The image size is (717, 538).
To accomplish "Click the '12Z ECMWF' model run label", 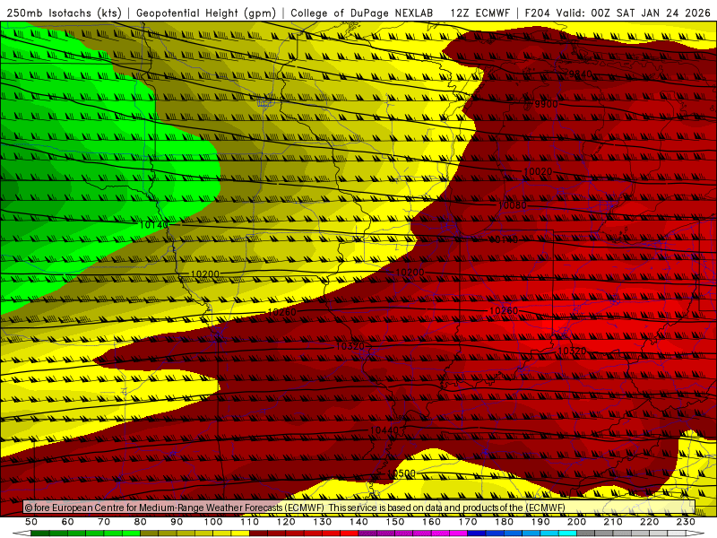I will pyautogui.click(x=480, y=13).
